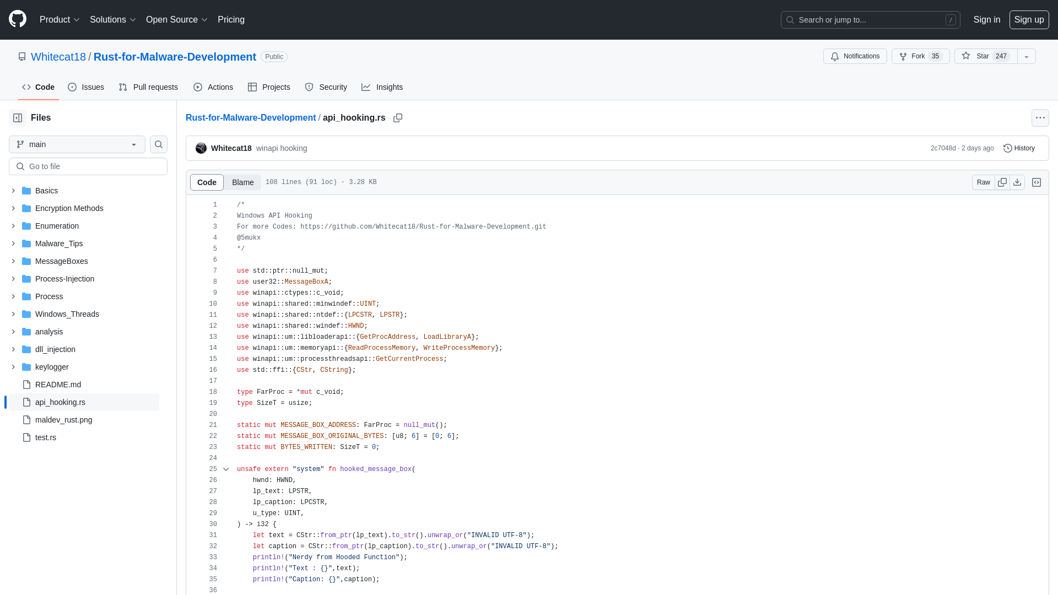The width and height of the screenshot is (1058, 595).
Task: Switch to Blame view
Action: click(242, 182)
